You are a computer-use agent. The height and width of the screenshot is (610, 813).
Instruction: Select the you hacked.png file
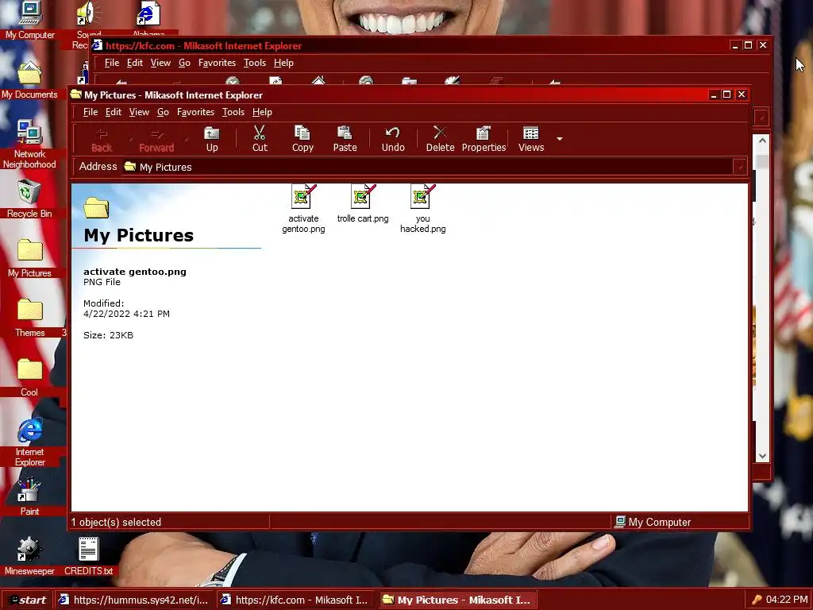(422, 209)
